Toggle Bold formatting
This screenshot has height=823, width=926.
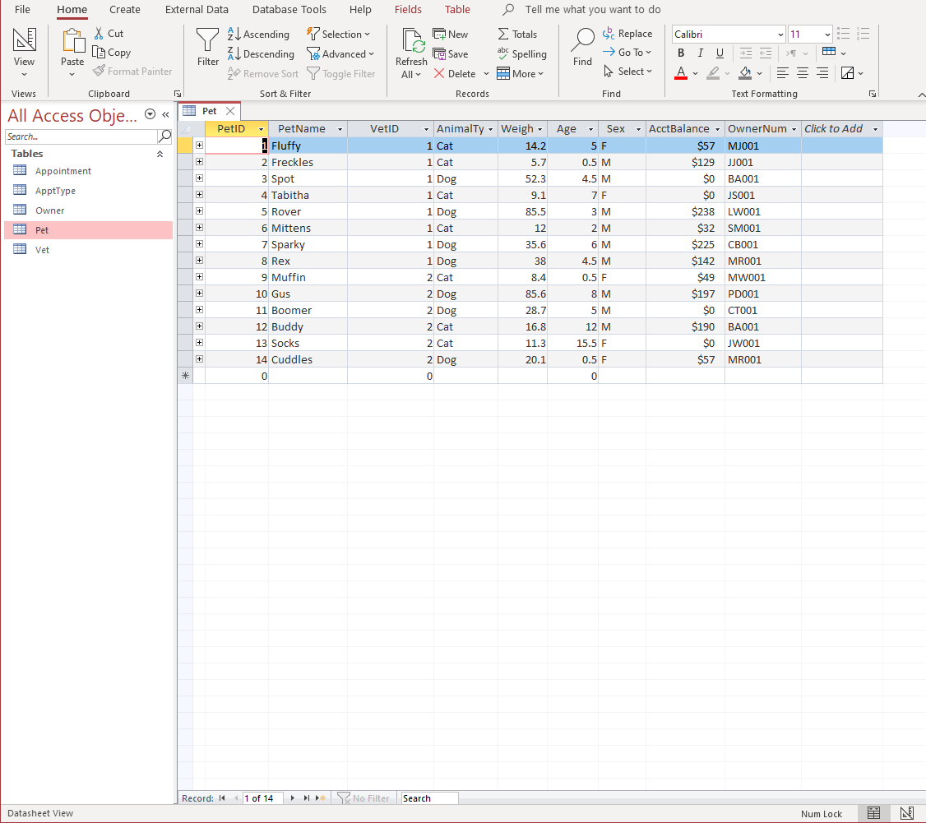(x=680, y=53)
